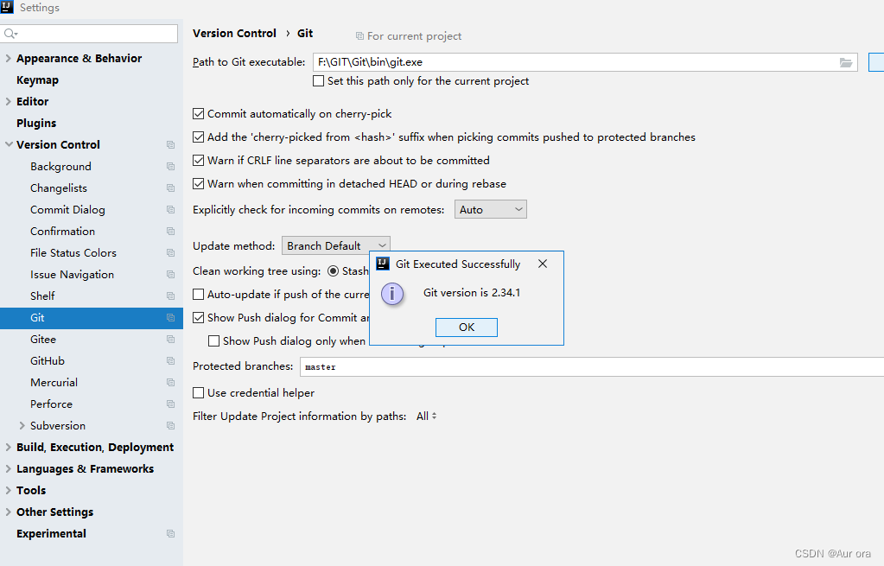Viewport: 884px width, 566px height.
Task: Click project-level icon beside File Status Colors row
Action: (x=170, y=252)
